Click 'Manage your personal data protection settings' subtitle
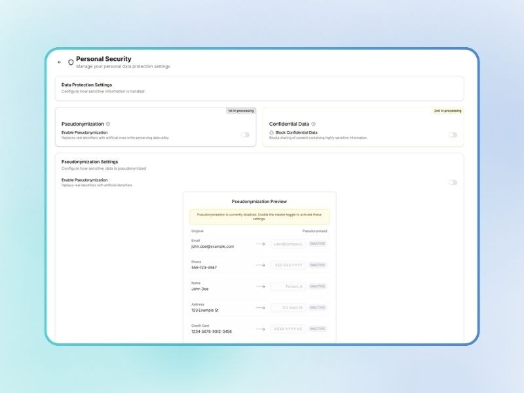Screen dimensions: 524x393 [x=123, y=67]
